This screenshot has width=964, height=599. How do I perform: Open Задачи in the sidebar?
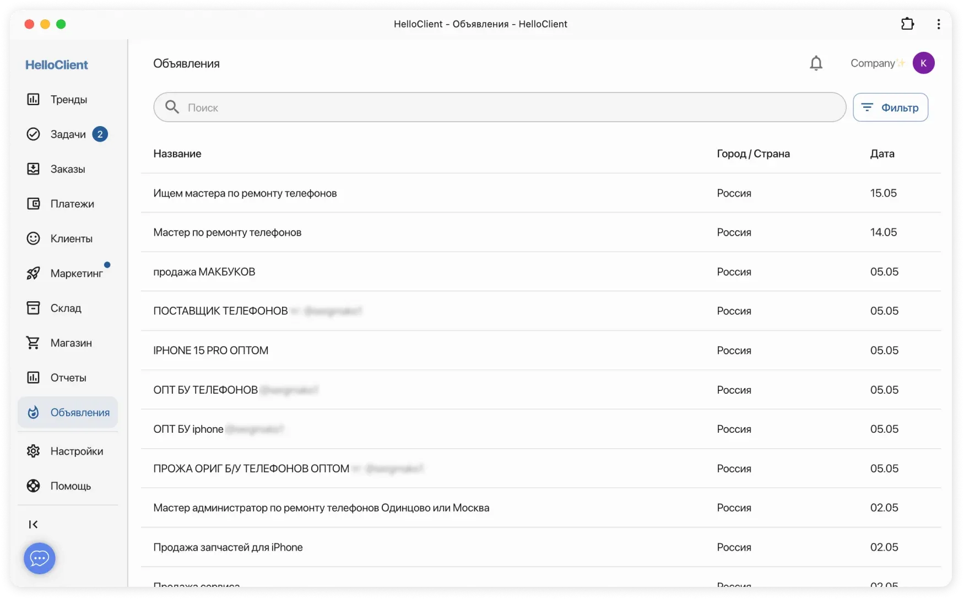click(x=68, y=134)
